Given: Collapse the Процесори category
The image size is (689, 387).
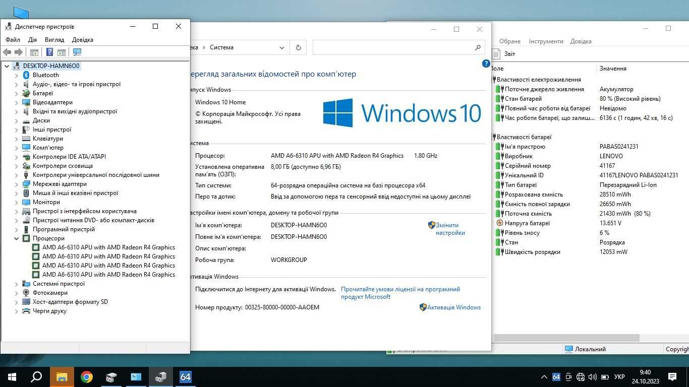Looking at the screenshot, I should (16, 238).
